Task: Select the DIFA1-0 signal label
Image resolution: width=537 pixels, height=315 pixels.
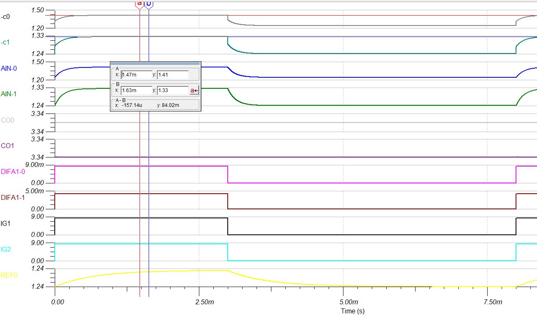Action: coord(13,172)
